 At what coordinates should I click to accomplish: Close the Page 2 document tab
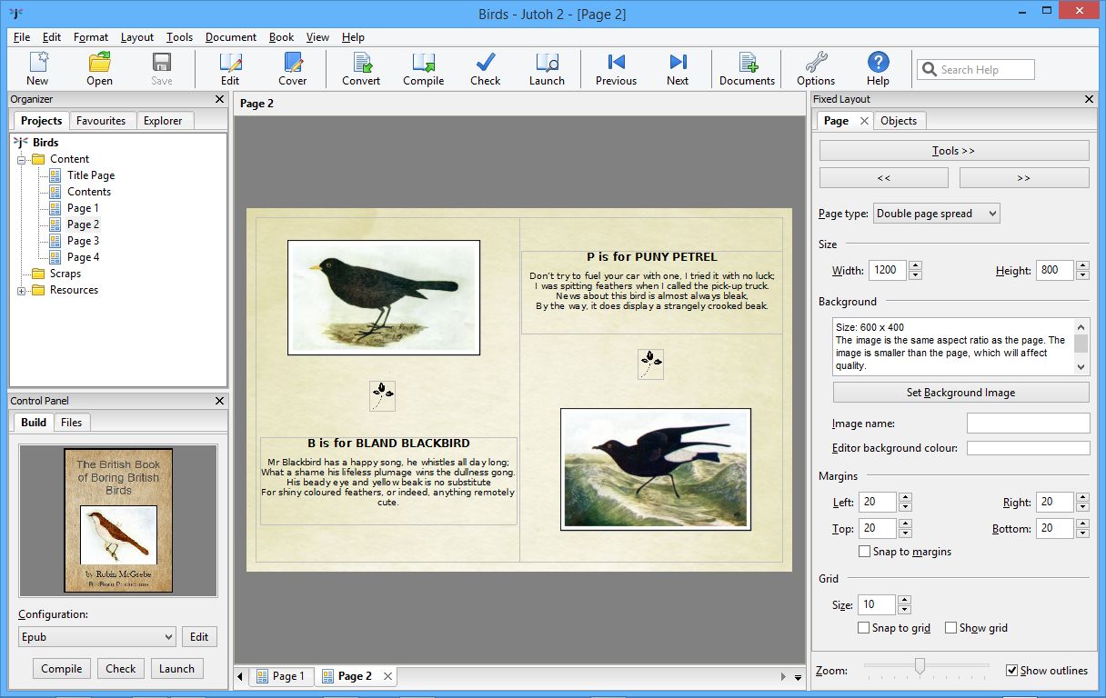tap(387, 676)
